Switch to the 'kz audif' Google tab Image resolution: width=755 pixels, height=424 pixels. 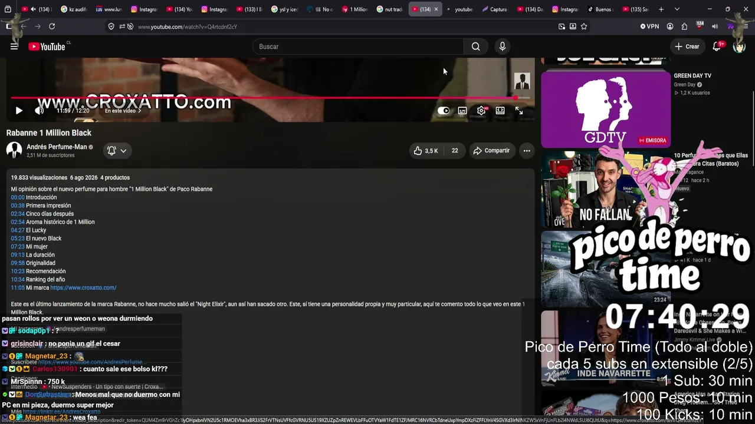pos(74,9)
